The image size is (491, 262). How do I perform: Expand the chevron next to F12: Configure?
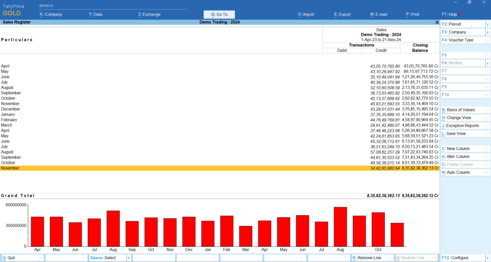pyautogui.click(x=488, y=258)
